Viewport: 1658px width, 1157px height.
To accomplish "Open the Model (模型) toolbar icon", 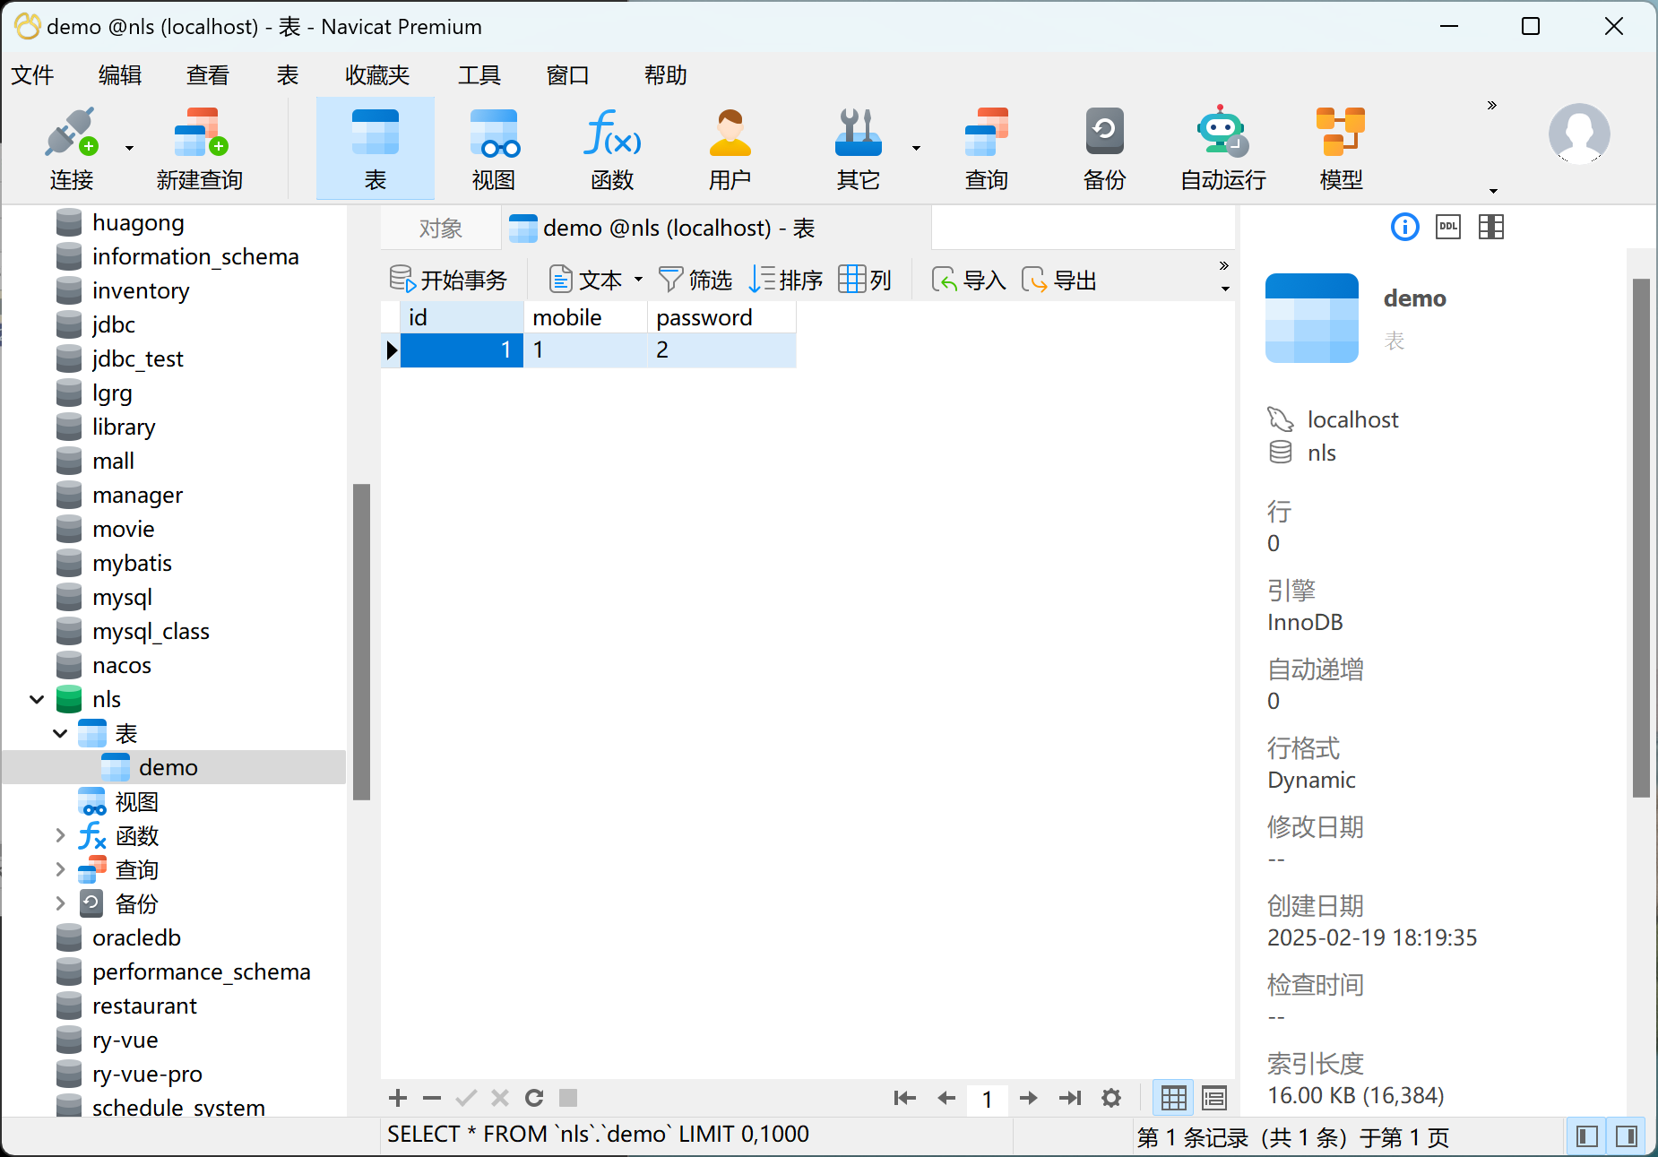I will (1341, 150).
